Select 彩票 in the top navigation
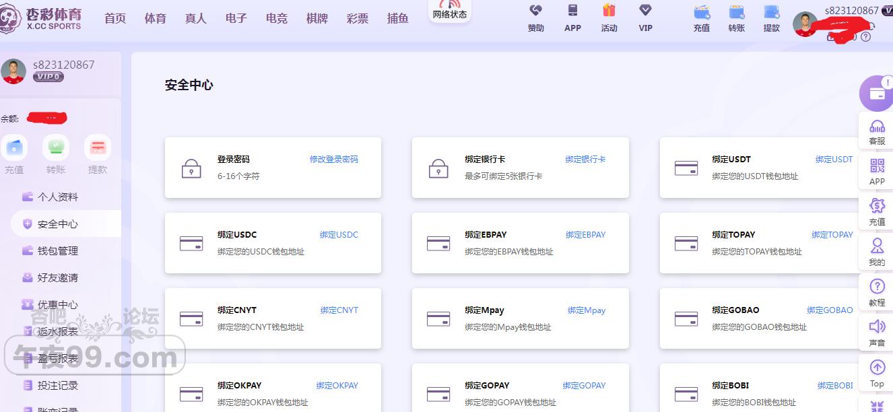Viewport: 893px width, 412px height. (x=358, y=18)
